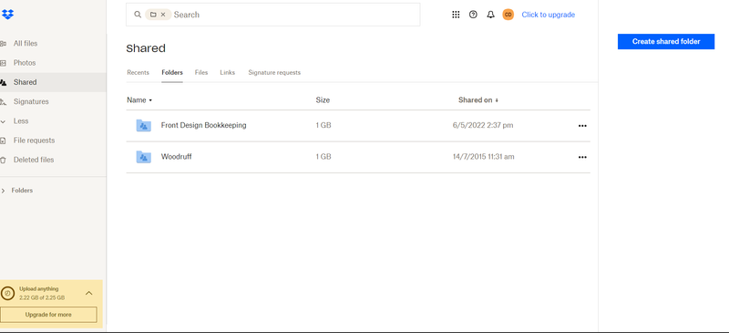Expand the Folders tree section

click(x=4, y=191)
